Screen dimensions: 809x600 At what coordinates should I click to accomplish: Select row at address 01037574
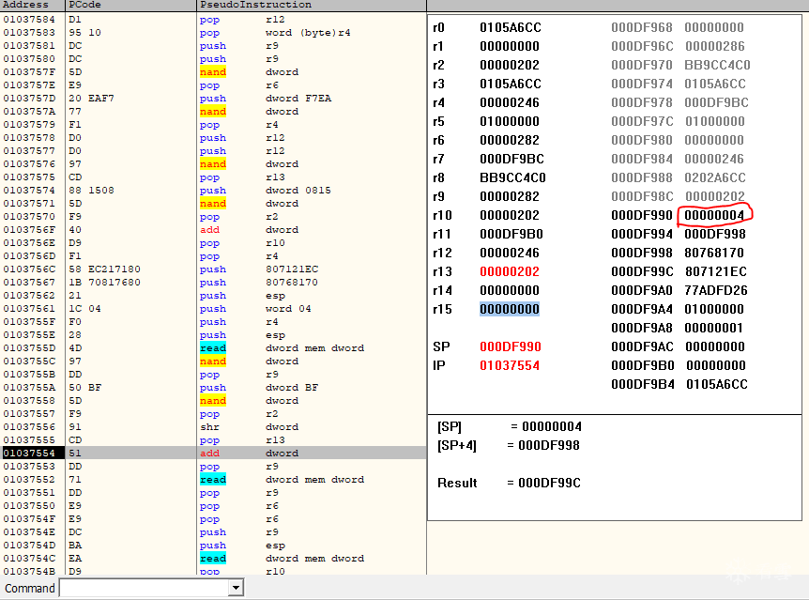[213, 190]
